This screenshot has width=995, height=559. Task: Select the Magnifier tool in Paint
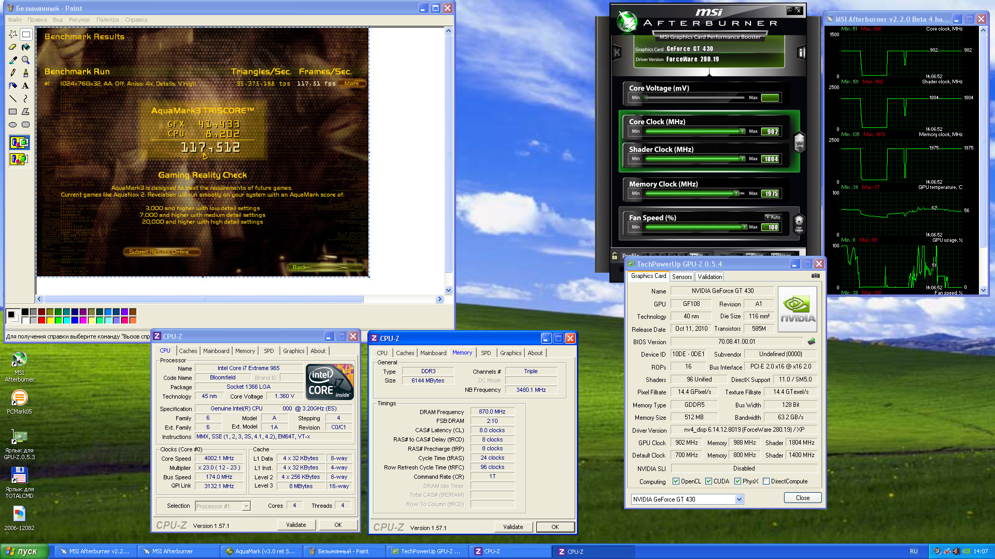point(26,60)
